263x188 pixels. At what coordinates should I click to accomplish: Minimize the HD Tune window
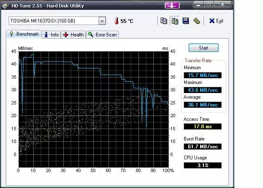tap(198, 5)
